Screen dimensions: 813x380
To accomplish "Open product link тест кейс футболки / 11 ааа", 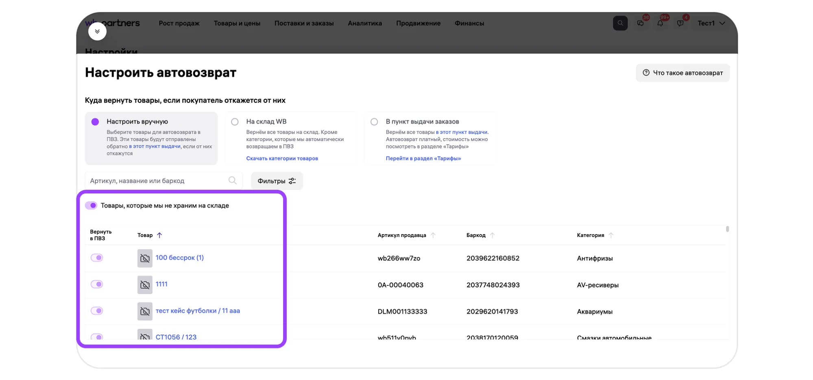I will pyautogui.click(x=198, y=311).
